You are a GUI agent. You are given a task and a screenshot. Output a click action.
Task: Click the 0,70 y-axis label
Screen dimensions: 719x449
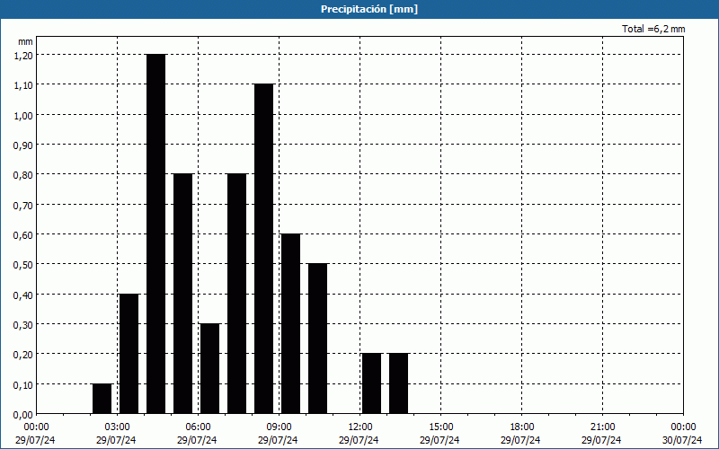[23, 205]
